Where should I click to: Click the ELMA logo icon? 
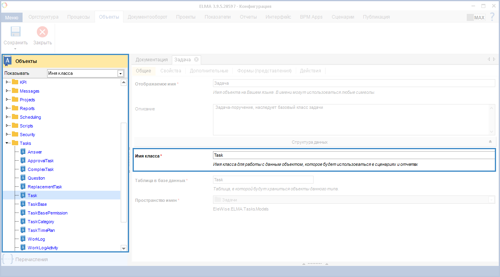[x=5, y=6]
